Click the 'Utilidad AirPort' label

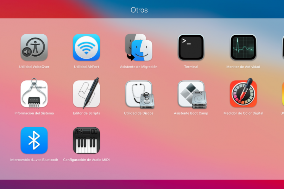coord(86,67)
